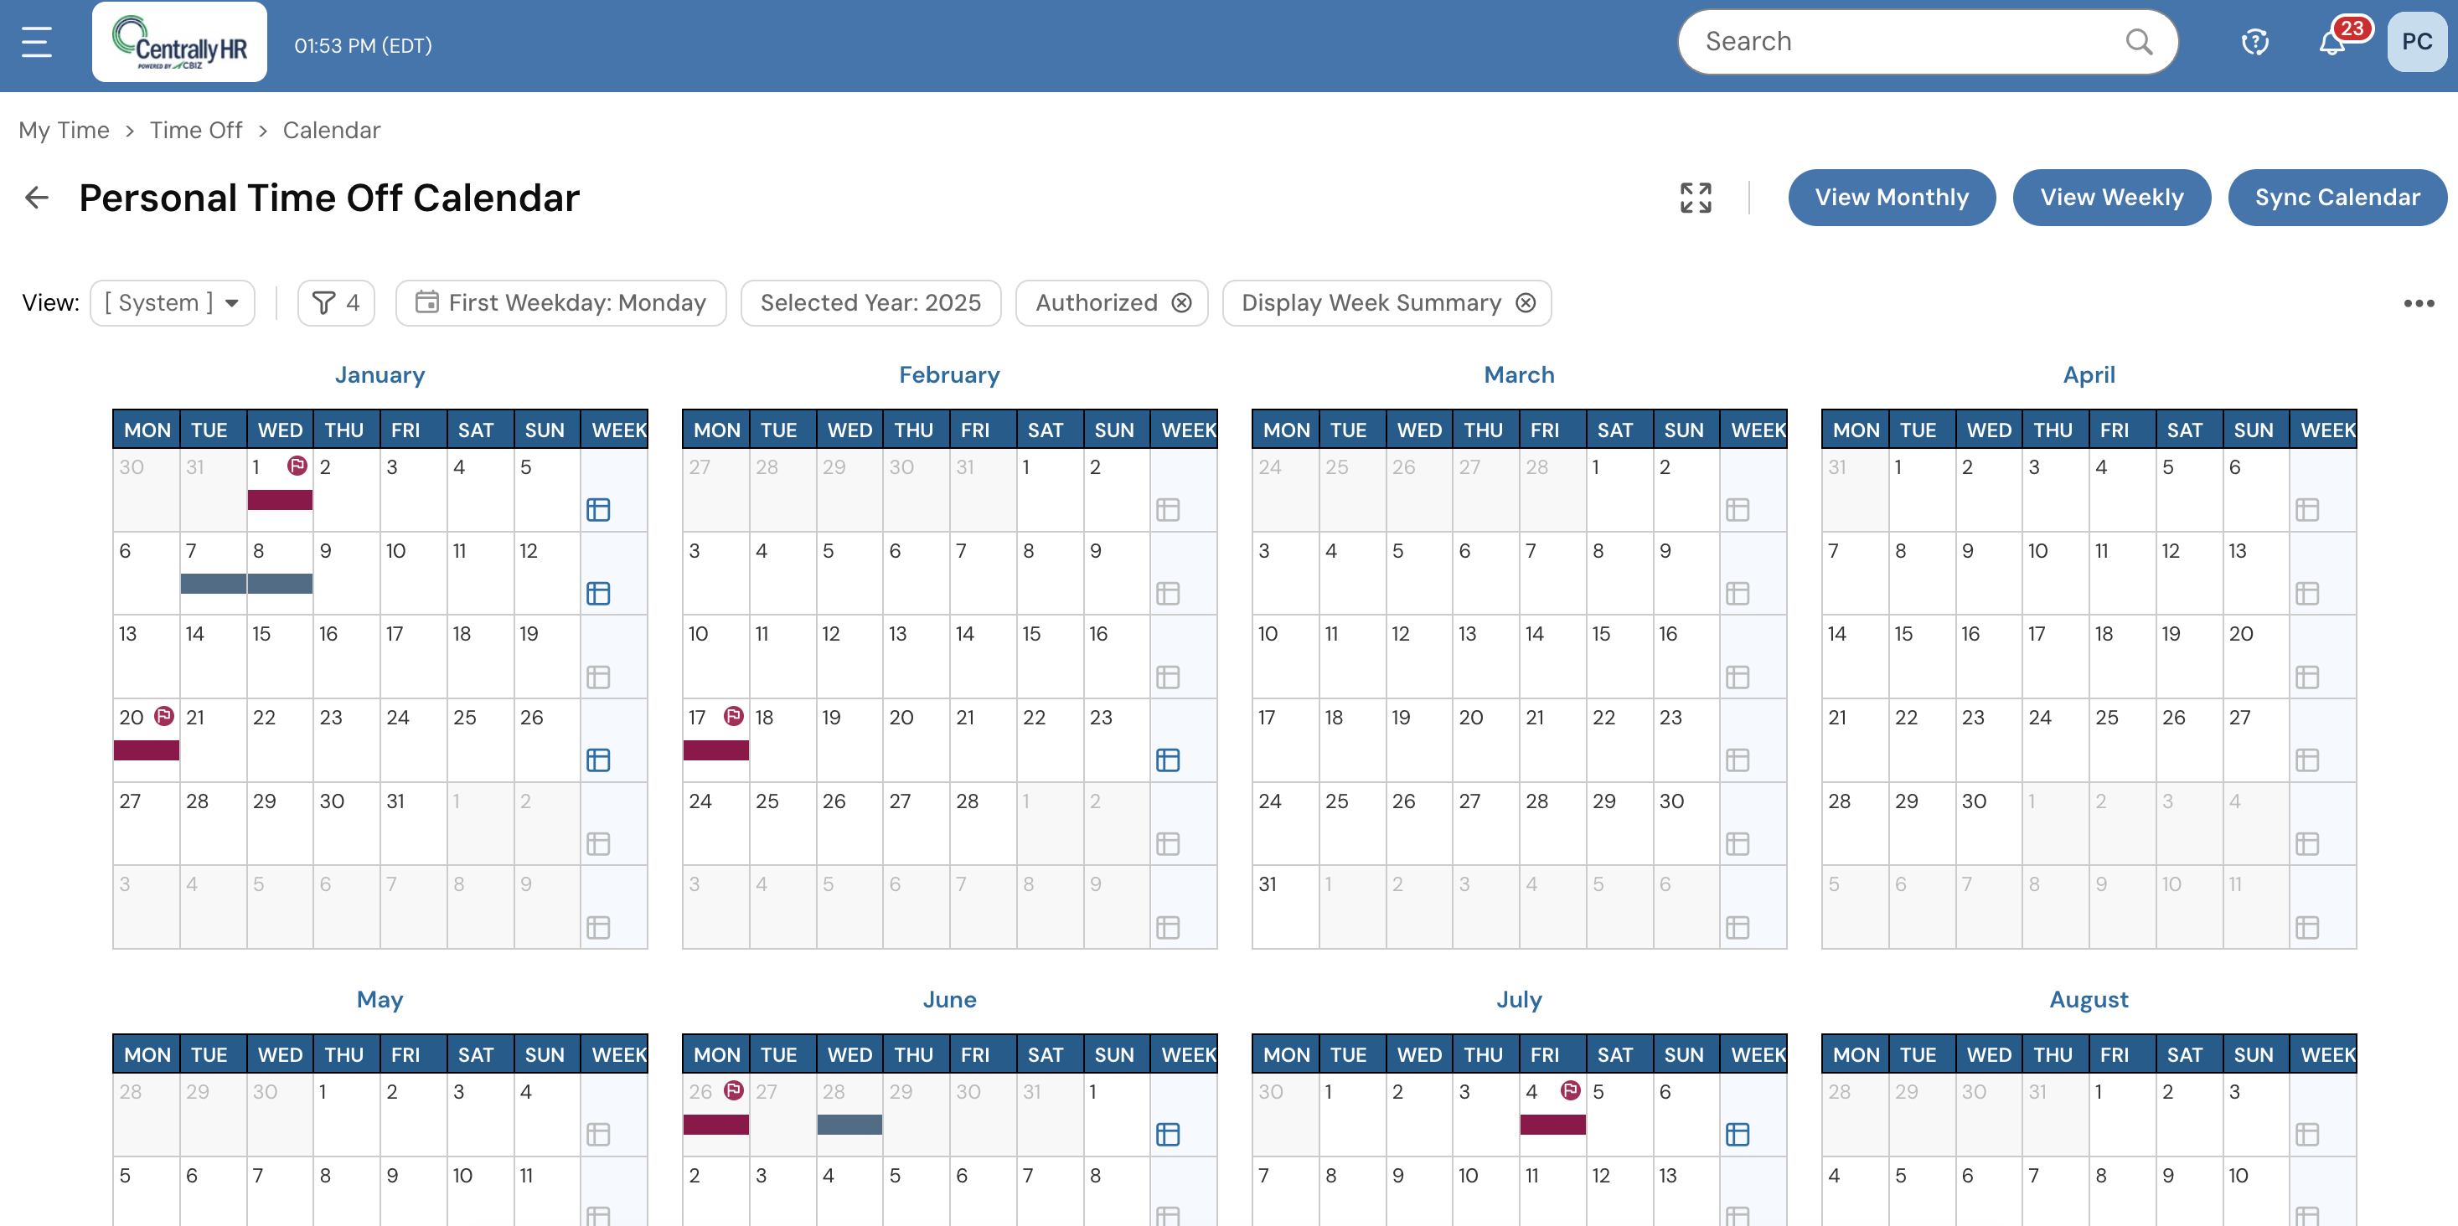Screen dimensions: 2458x1226
Task: Navigate to Time Off breadcrumb
Action: point(195,130)
